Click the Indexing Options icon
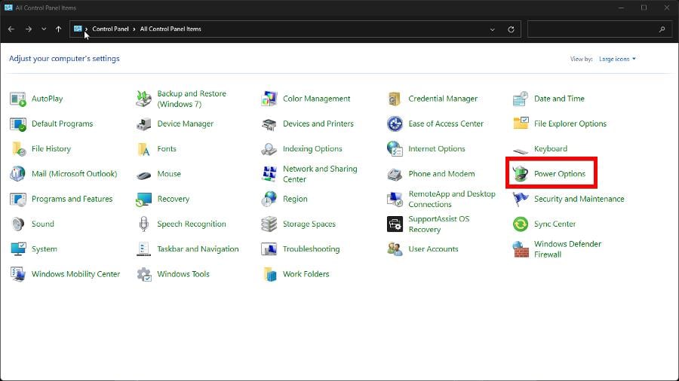The width and height of the screenshot is (679, 381). [x=269, y=149]
